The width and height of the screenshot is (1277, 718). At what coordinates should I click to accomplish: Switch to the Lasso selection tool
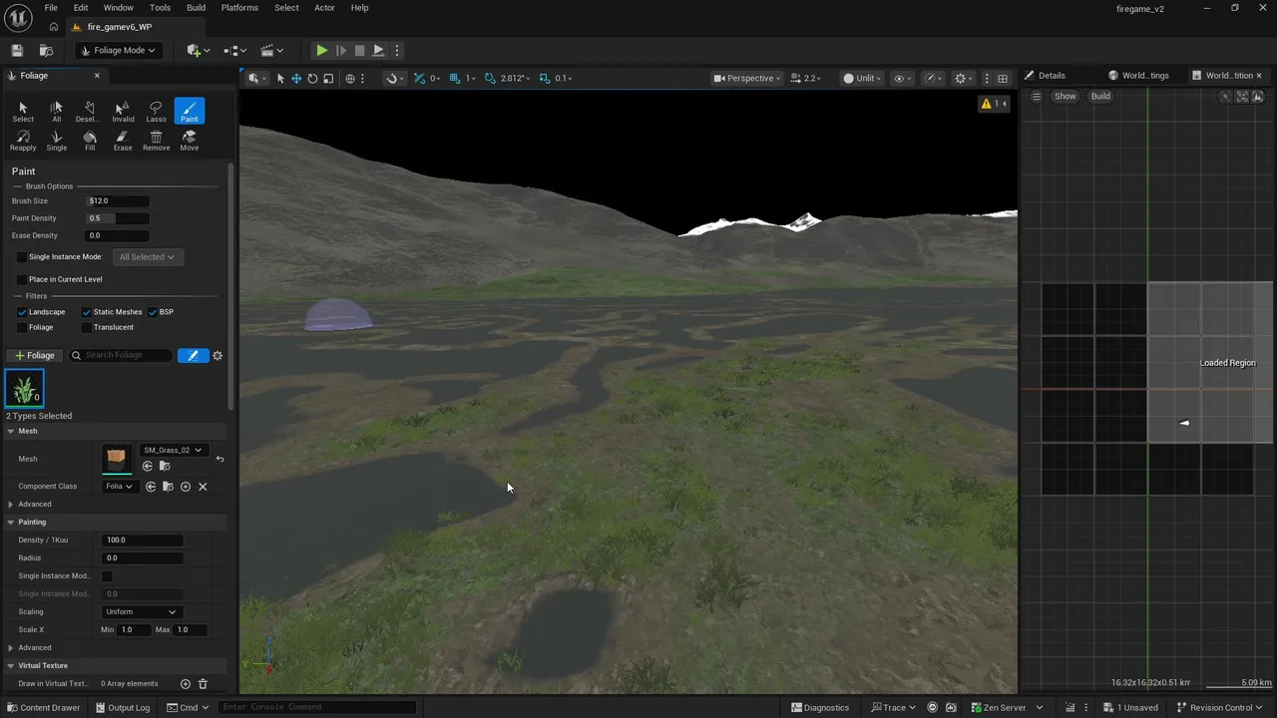pos(156,112)
